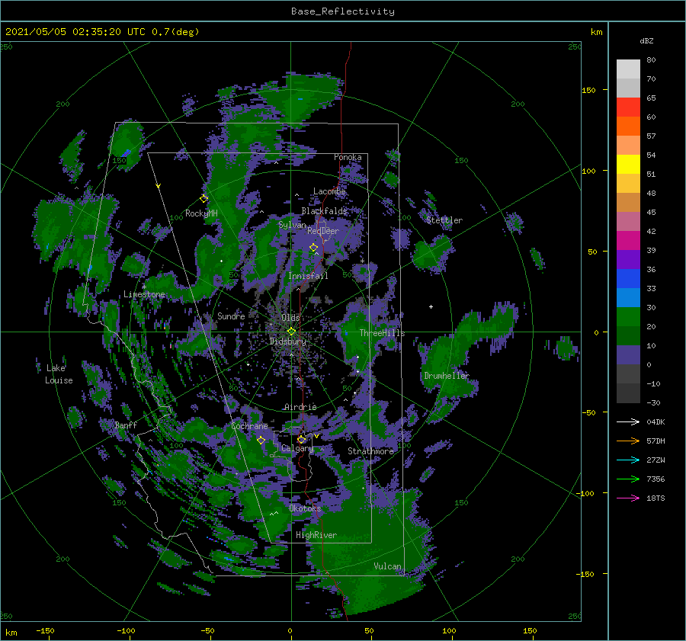Image resolution: width=686 pixels, height=641 pixels.
Task: Click the Stettler city label
Action: click(444, 220)
